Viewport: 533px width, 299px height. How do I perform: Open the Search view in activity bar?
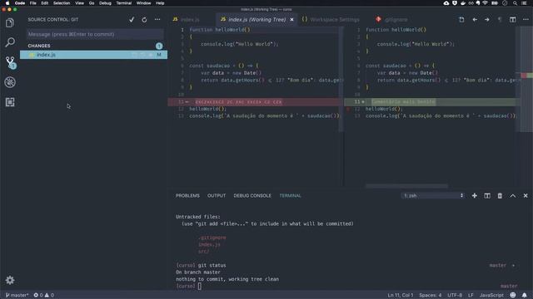coord(10,42)
